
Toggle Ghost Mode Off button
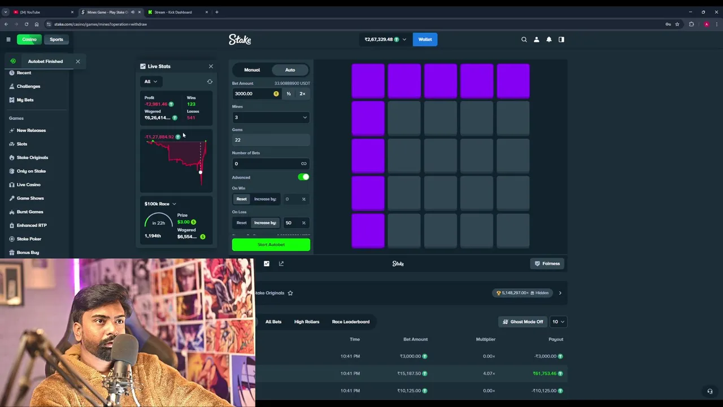pyautogui.click(x=522, y=322)
